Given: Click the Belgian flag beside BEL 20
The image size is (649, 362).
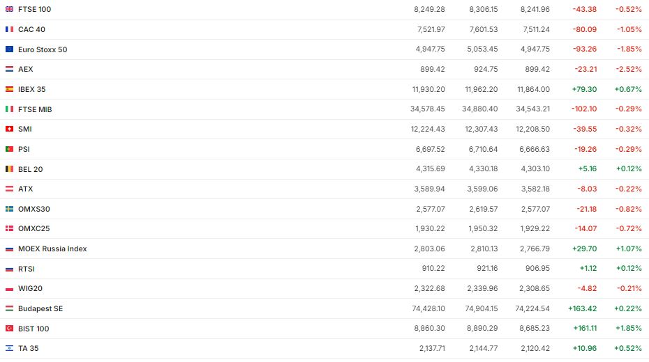Looking at the screenshot, I should (x=9, y=169).
